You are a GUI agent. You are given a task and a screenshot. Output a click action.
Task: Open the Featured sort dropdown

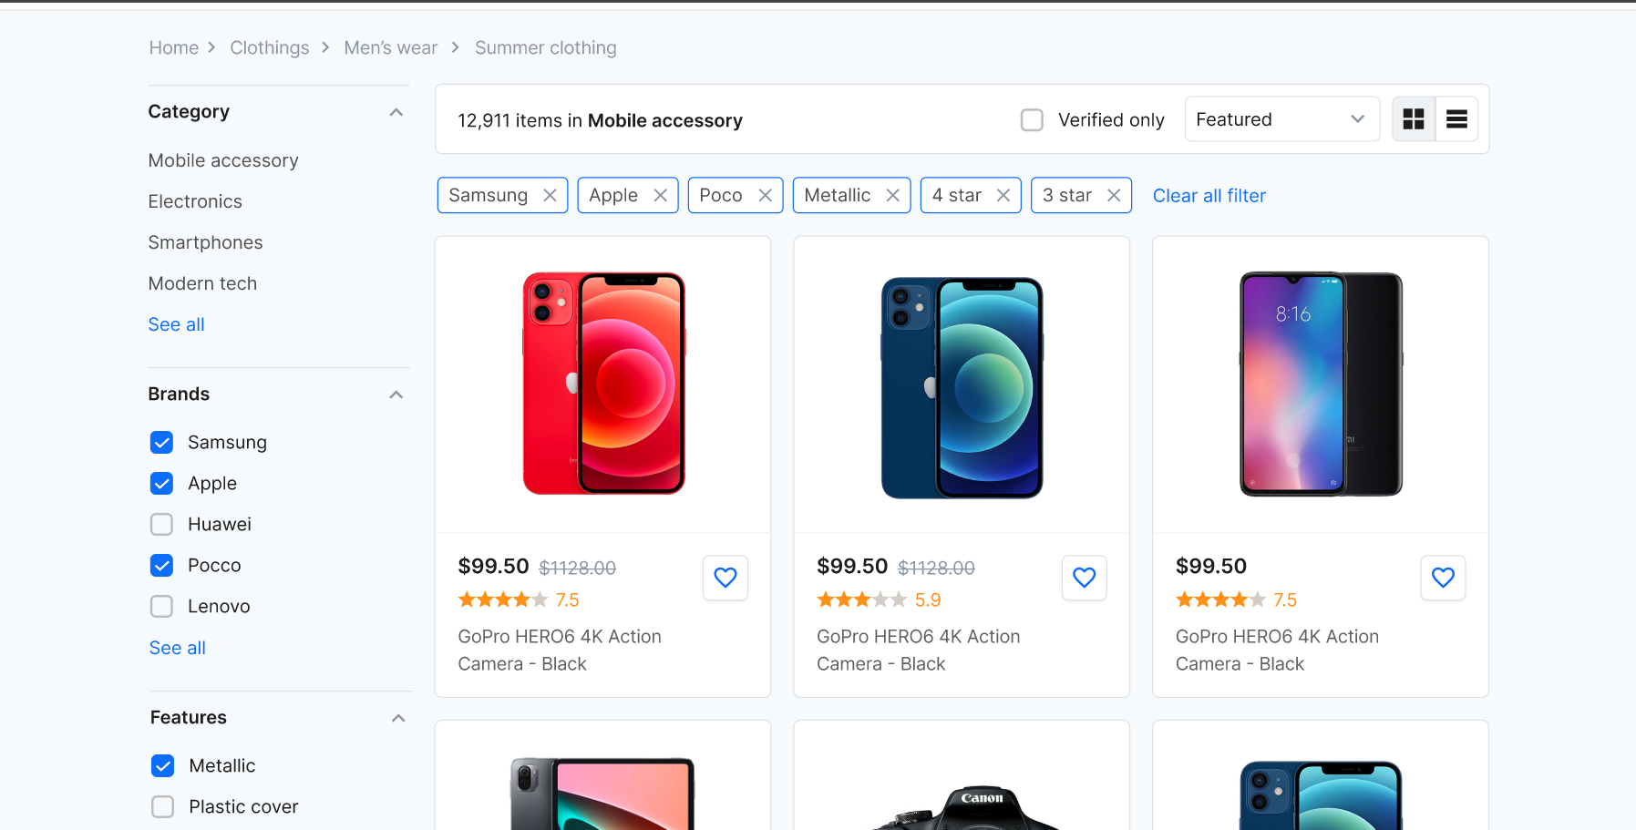[x=1281, y=119]
